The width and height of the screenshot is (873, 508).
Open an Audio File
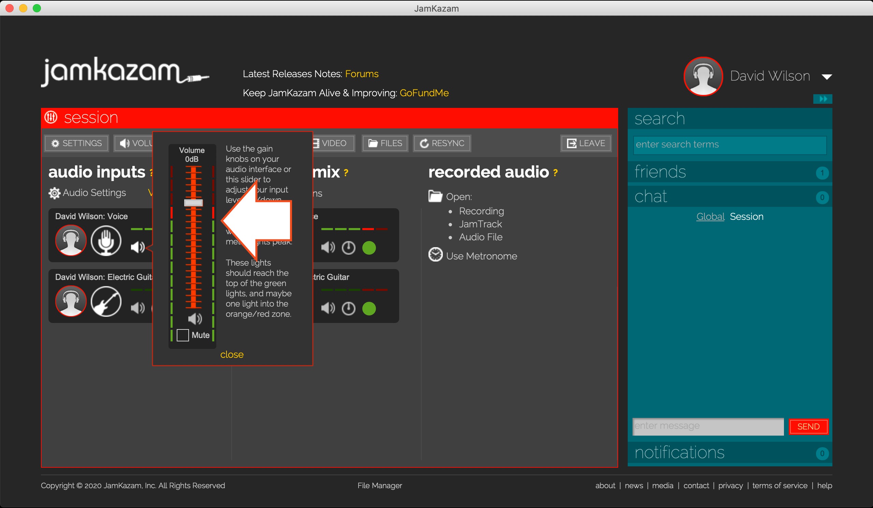click(481, 237)
